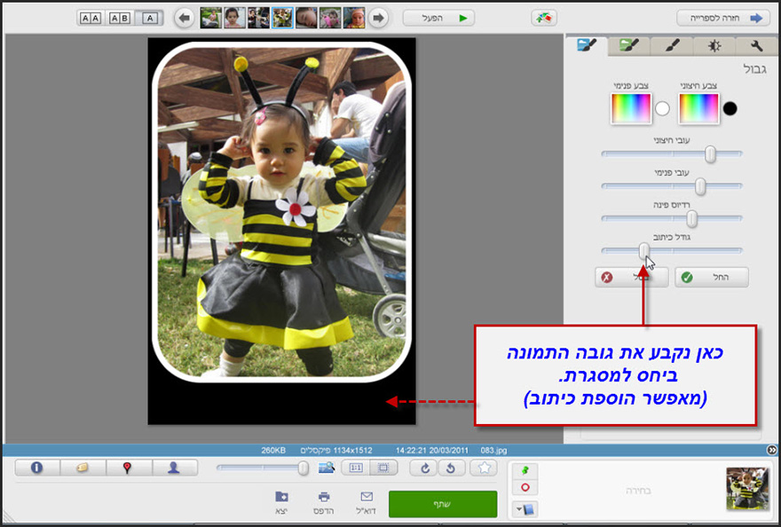This screenshot has height=527, width=781.
Task: Click the חזרה לספרייה back button
Action: pos(724,17)
